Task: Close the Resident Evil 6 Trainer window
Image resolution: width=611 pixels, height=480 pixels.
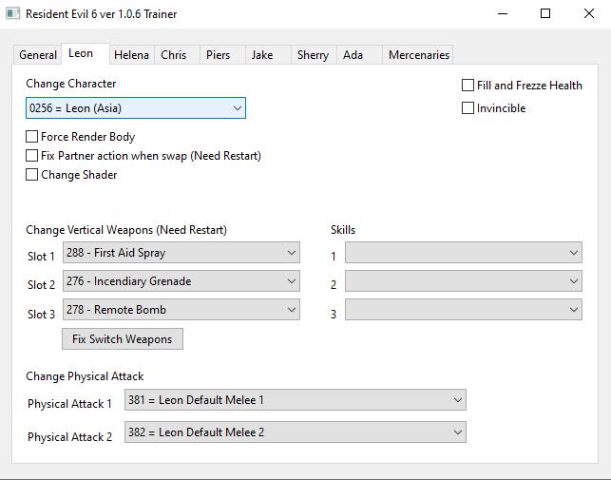Action: coord(589,13)
